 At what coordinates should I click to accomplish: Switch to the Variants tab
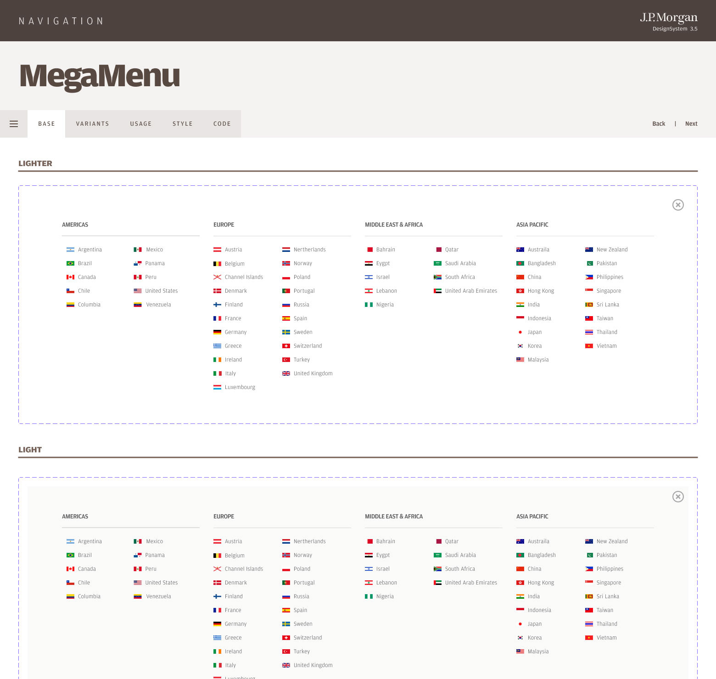(93, 124)
